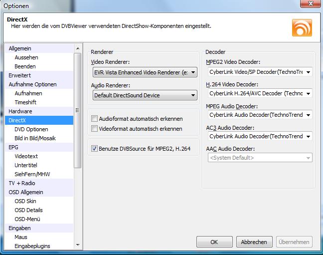323x255 pixels.
Task: Go to the Aufnahmen settings entry
Action: pyautogui.click(x=28, y=93)
